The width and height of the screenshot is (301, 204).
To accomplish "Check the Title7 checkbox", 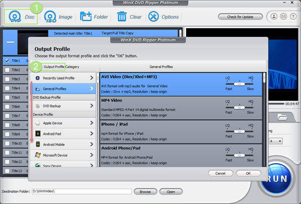I will click(7, 116).
